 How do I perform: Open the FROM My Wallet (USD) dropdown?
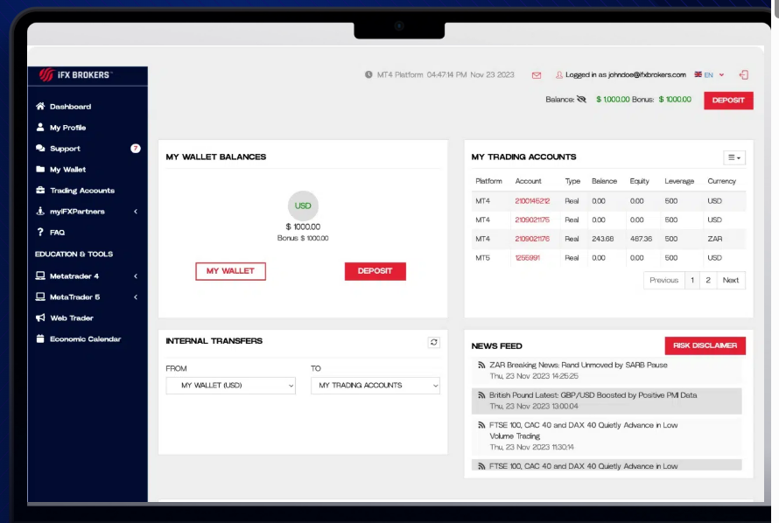pos(230,385)
